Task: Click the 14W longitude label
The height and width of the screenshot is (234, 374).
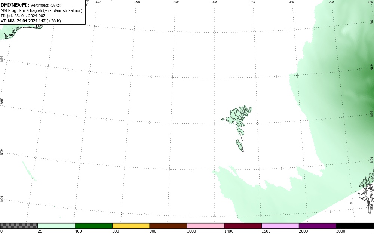Action: (x=97, y=2)
